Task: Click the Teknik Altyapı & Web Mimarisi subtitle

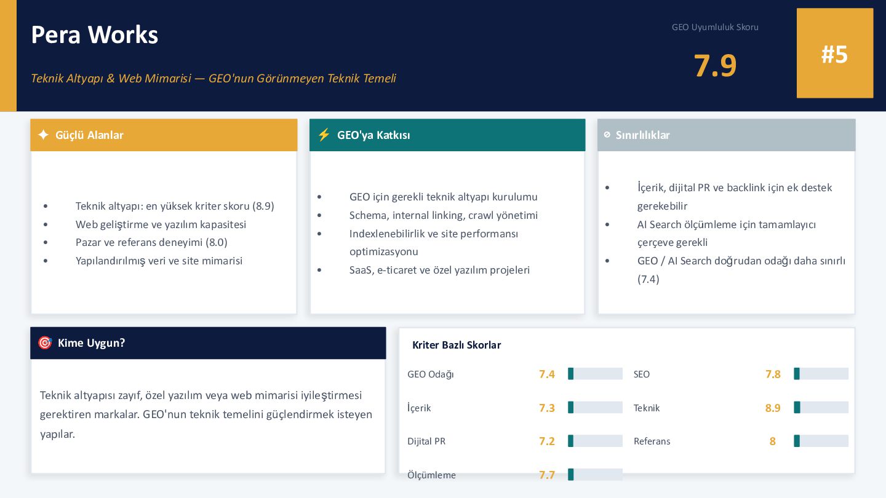Action: pyautogui.click(x=214, y=79)
